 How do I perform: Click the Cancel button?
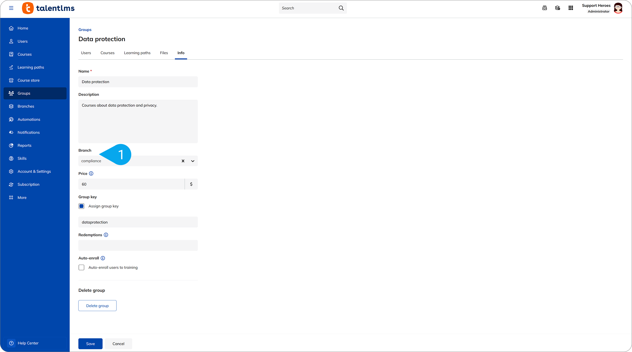tap(118, 344)
